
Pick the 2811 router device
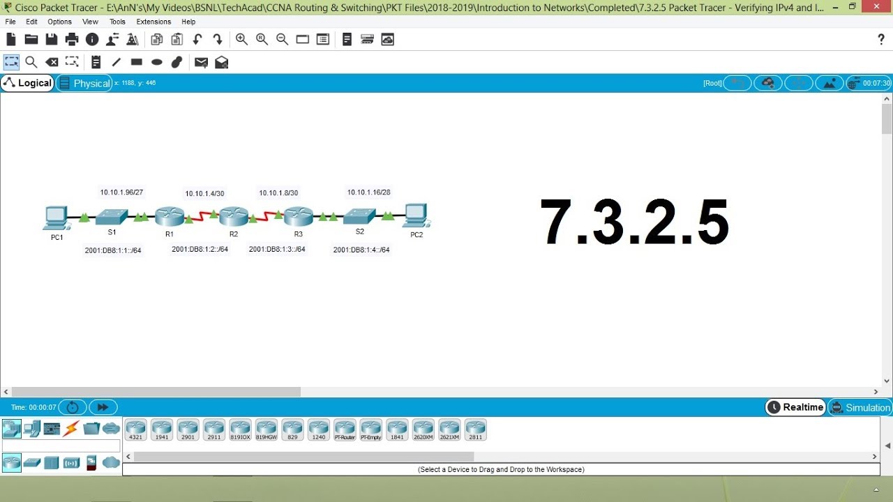(x=475, y=429)
